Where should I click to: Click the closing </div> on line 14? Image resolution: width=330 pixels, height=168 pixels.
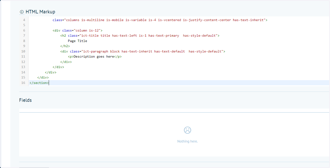pos(51,72)
